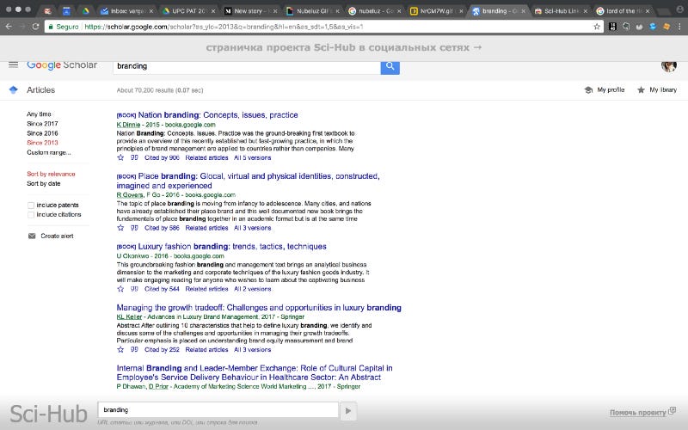Click Sci-Hub social networks banner link
This screenshot has height=430, width=688.
[343, 47]
